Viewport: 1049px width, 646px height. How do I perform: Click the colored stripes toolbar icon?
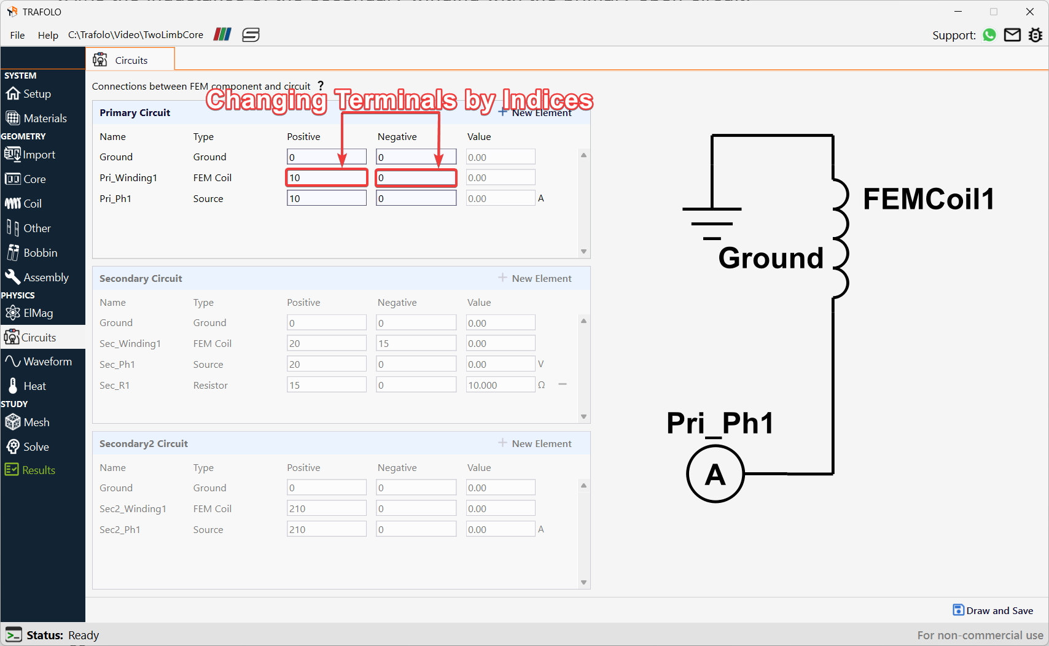point(222,34)
